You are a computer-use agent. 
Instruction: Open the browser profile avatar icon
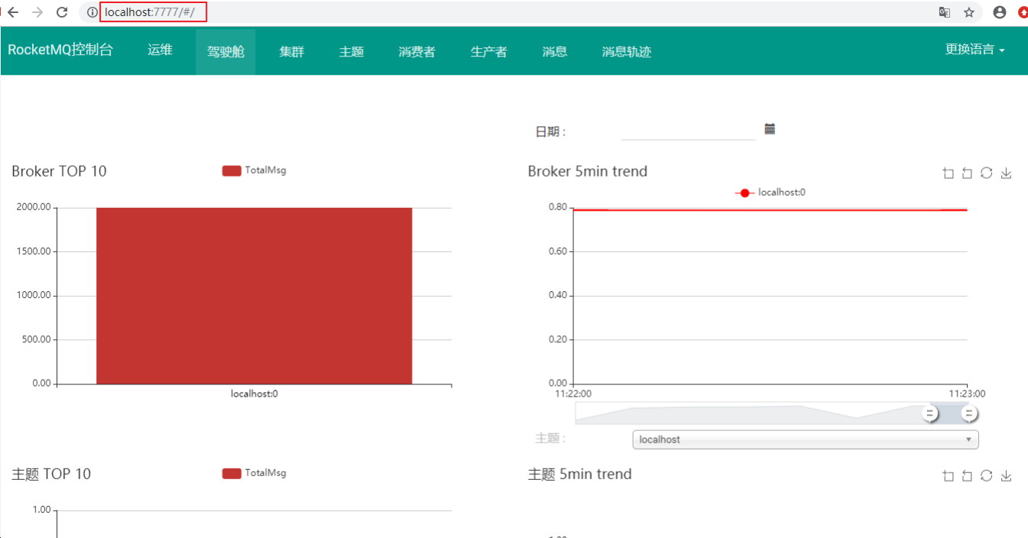point(1000,12)
